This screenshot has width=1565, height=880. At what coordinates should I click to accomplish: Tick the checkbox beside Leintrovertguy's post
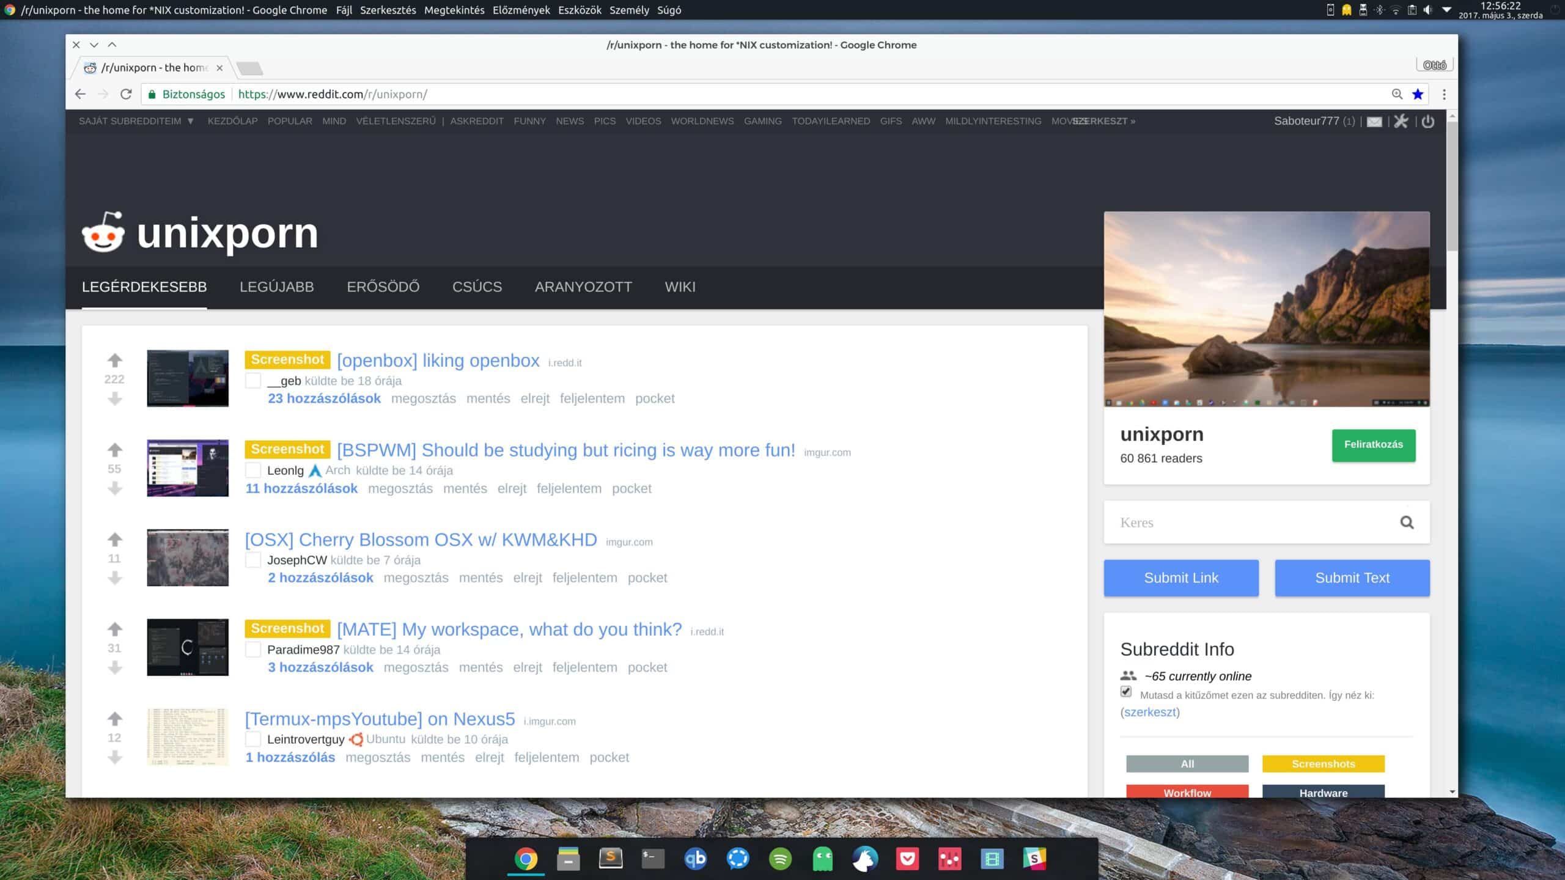253,739
